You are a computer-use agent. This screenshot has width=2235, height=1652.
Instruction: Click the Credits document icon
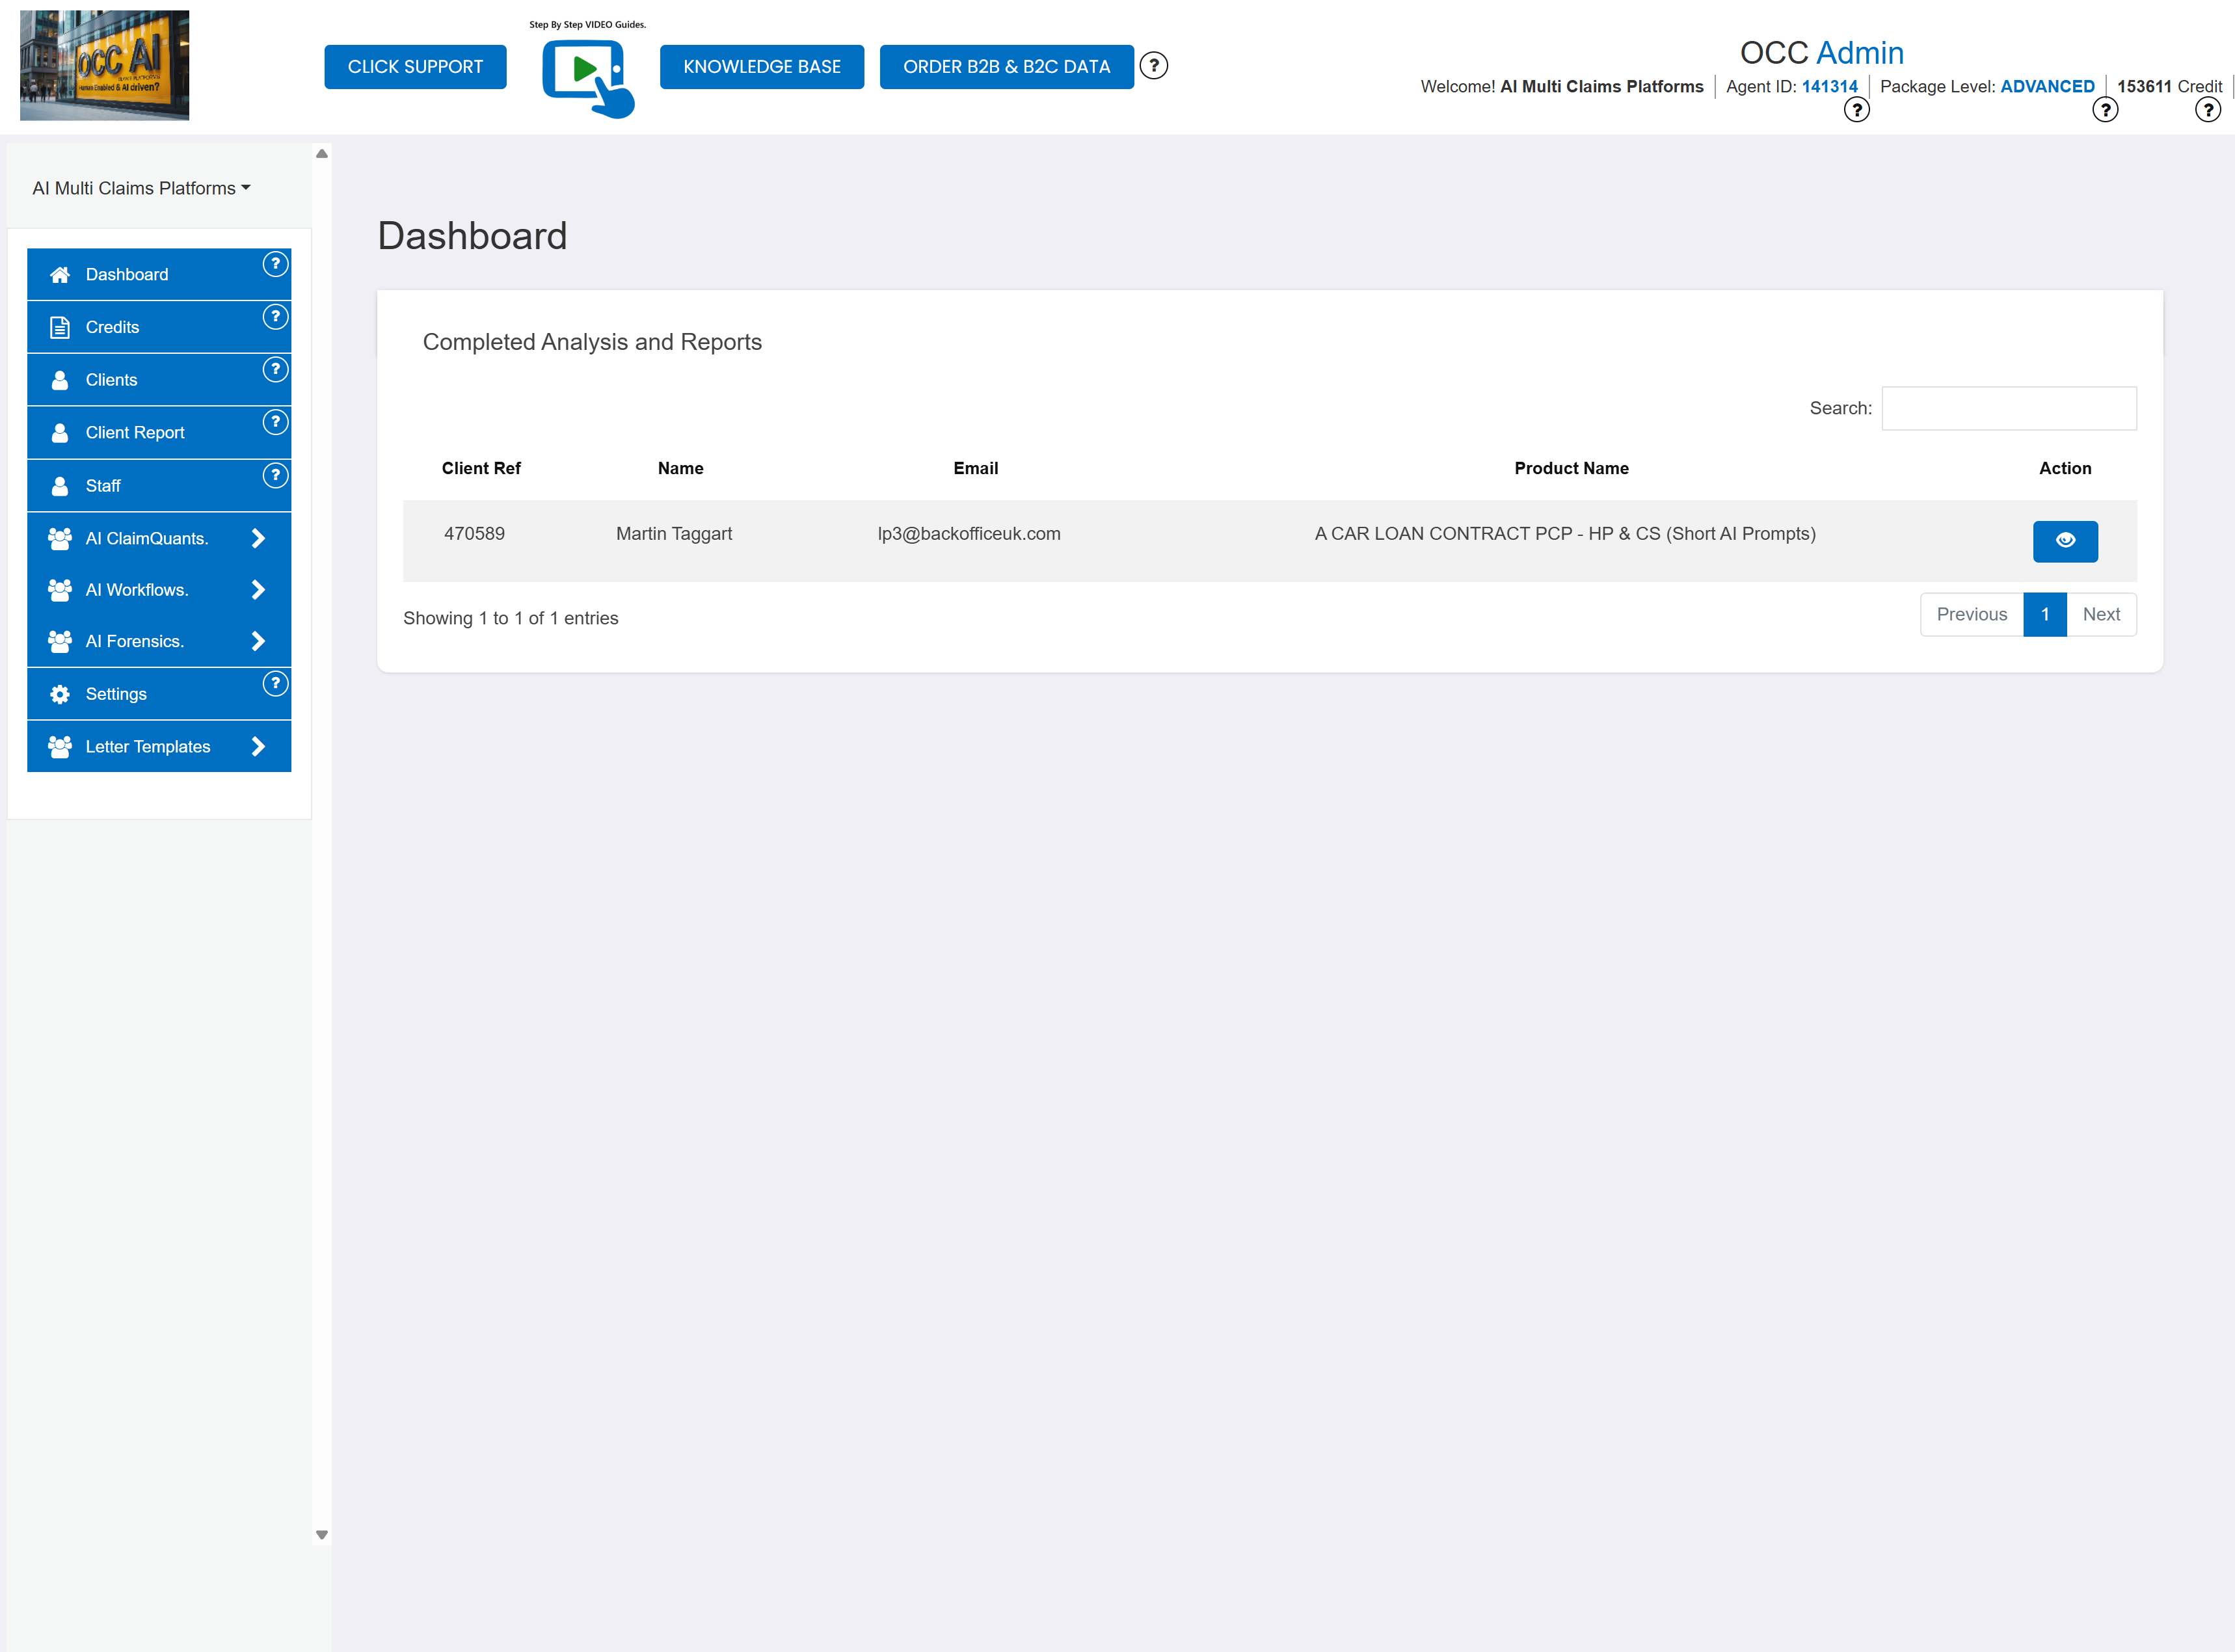59,326
